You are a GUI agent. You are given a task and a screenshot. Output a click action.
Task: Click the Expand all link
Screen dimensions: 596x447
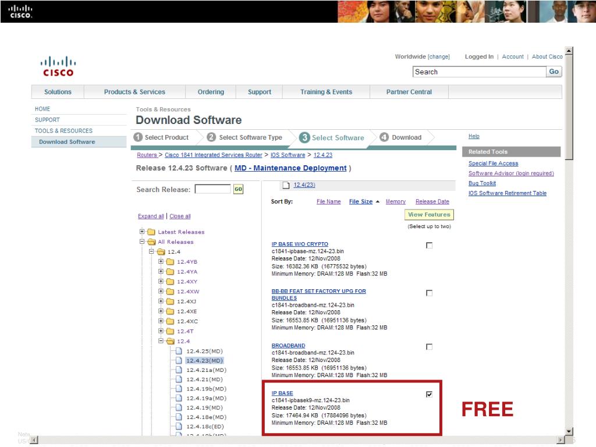(151, 216)
